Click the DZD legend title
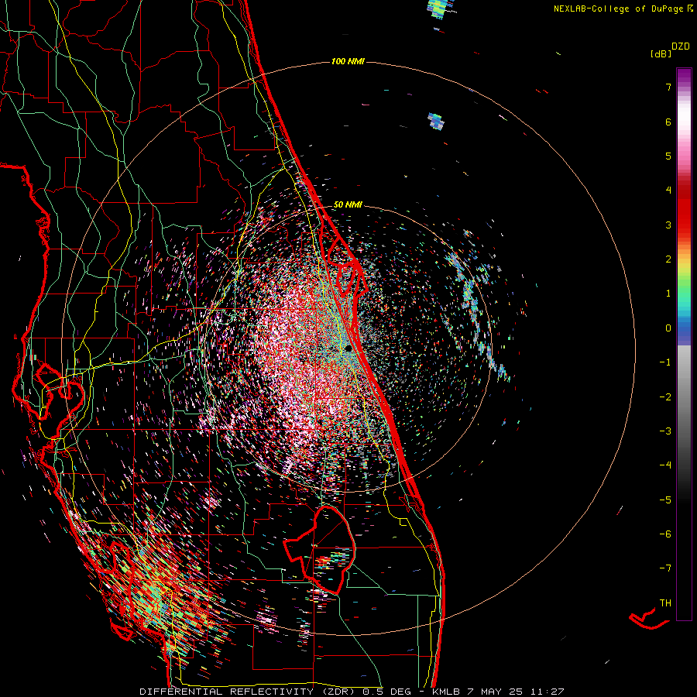This screenshot has height=697, width=697. point(681,46)
